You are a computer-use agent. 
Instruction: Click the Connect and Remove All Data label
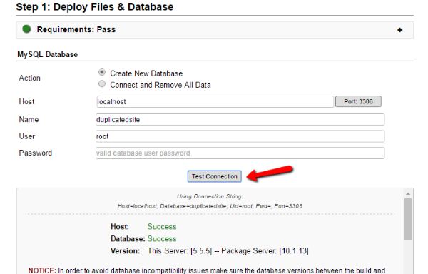click(160, 85)
